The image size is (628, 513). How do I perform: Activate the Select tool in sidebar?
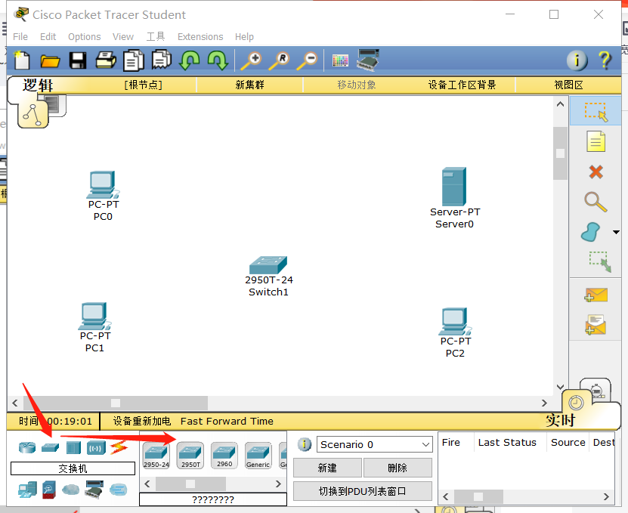click(596, 111)
